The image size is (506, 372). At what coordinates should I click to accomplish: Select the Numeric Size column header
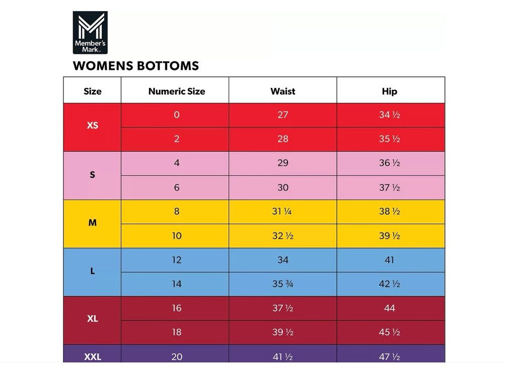(176, 91)
